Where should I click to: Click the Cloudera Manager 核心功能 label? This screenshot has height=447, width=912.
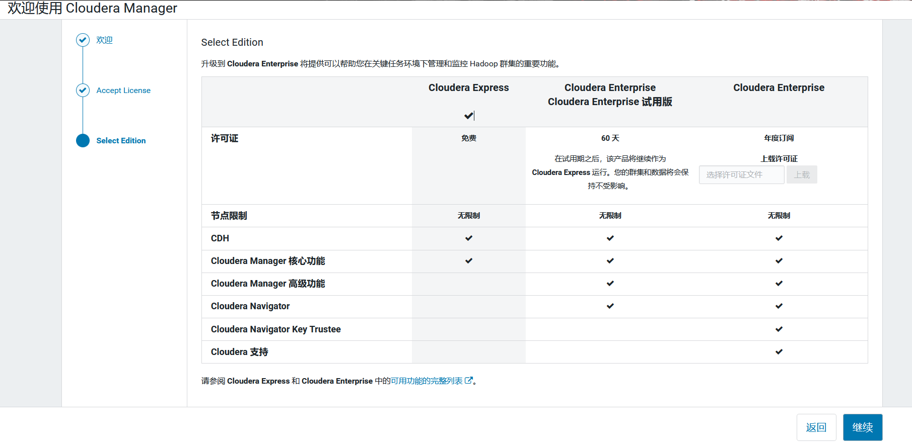268,261
